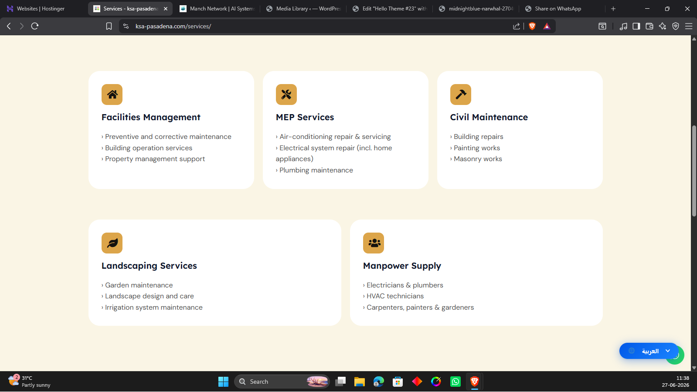
Task: Open Brave Rewards triangle icon
Action: (547, 26)
